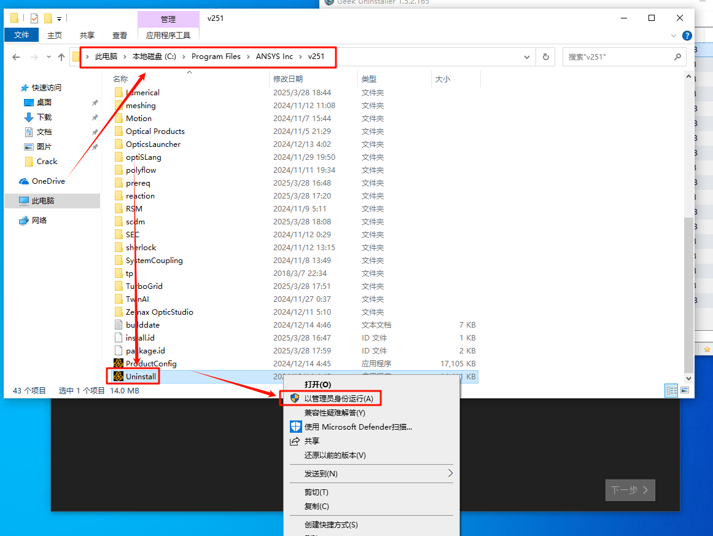Click the 文件 ribbon tab
The image size is (713, 536).
coord(21,35)
